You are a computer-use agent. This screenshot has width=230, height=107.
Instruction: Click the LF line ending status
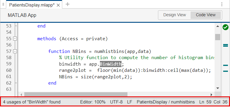(130, 102)
